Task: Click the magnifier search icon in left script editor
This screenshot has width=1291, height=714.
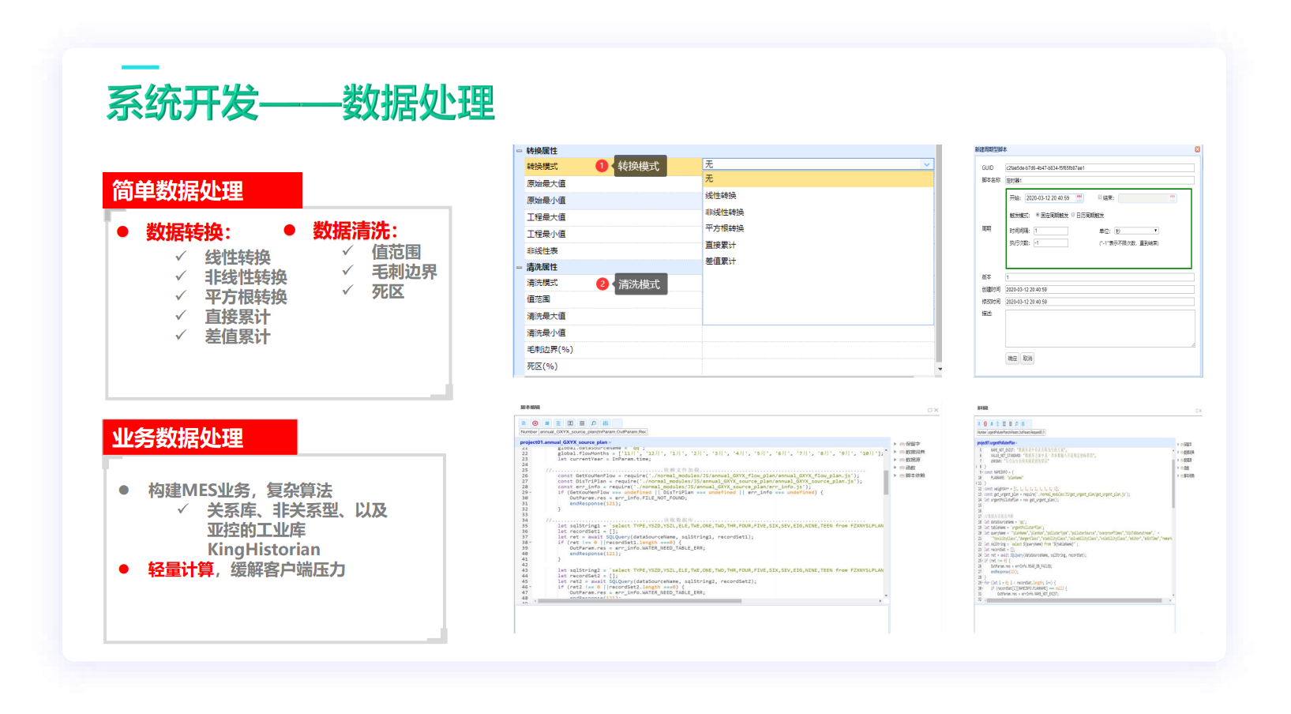Action: point(594,423)
